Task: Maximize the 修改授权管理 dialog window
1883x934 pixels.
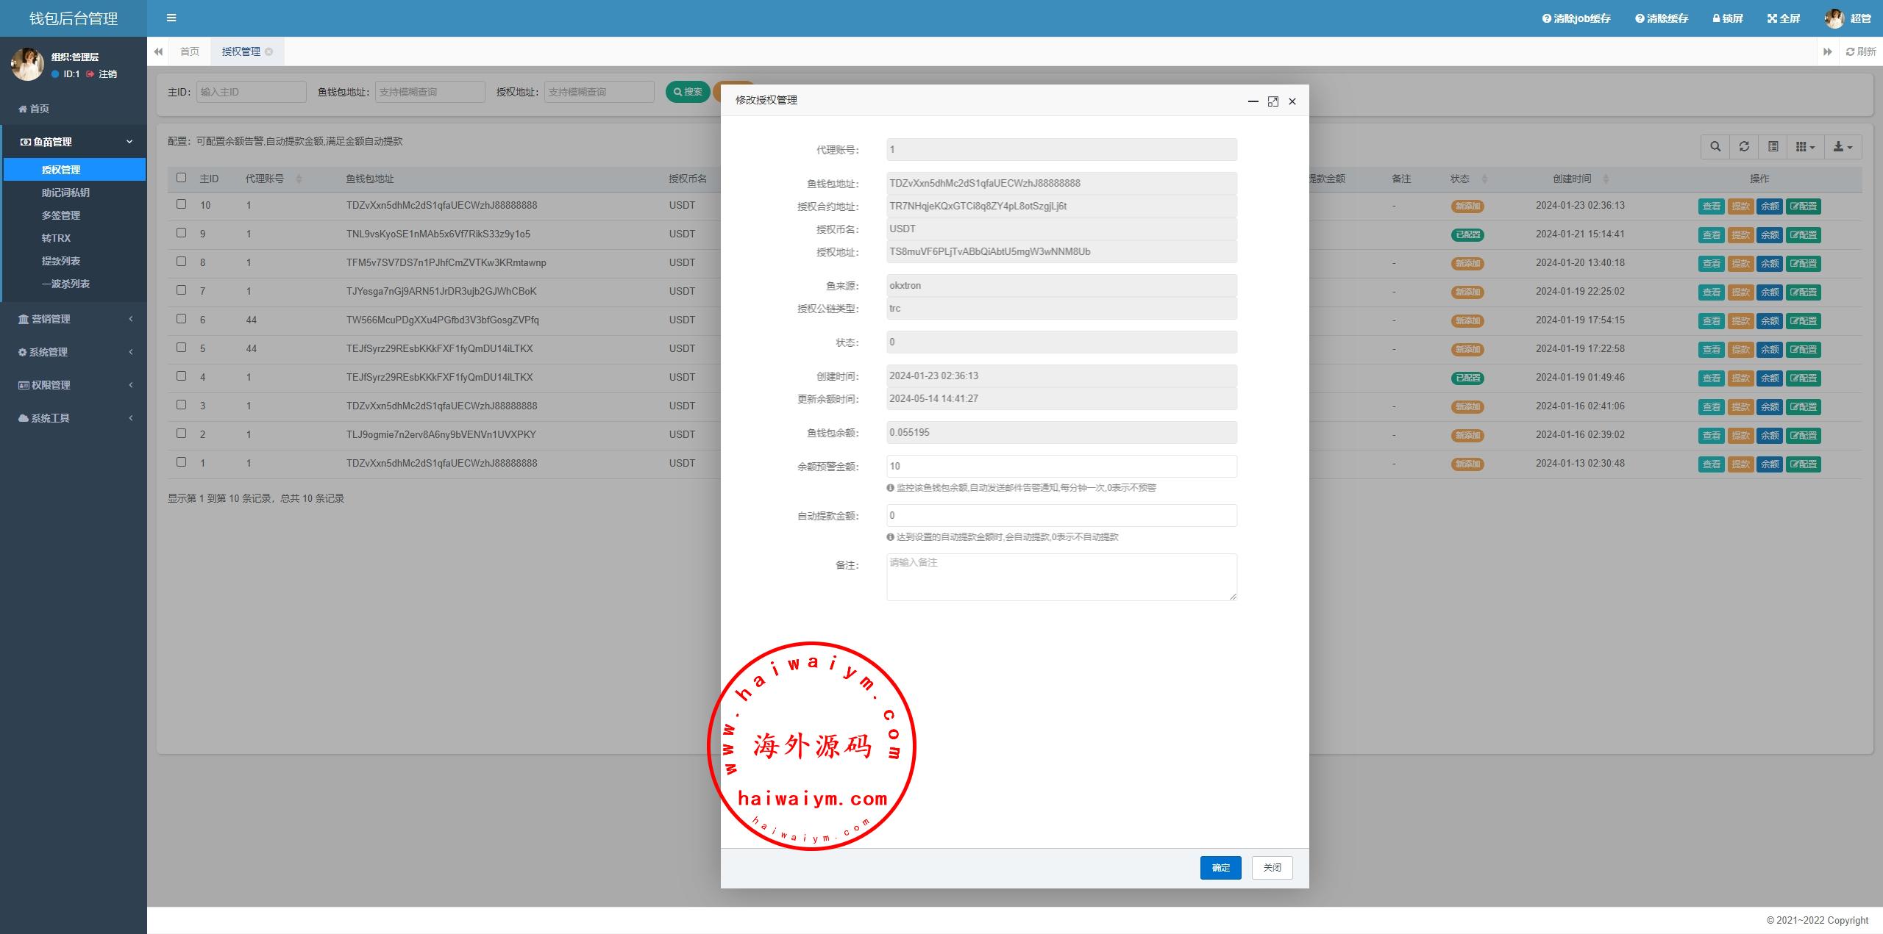Action: pos(1272,101)
